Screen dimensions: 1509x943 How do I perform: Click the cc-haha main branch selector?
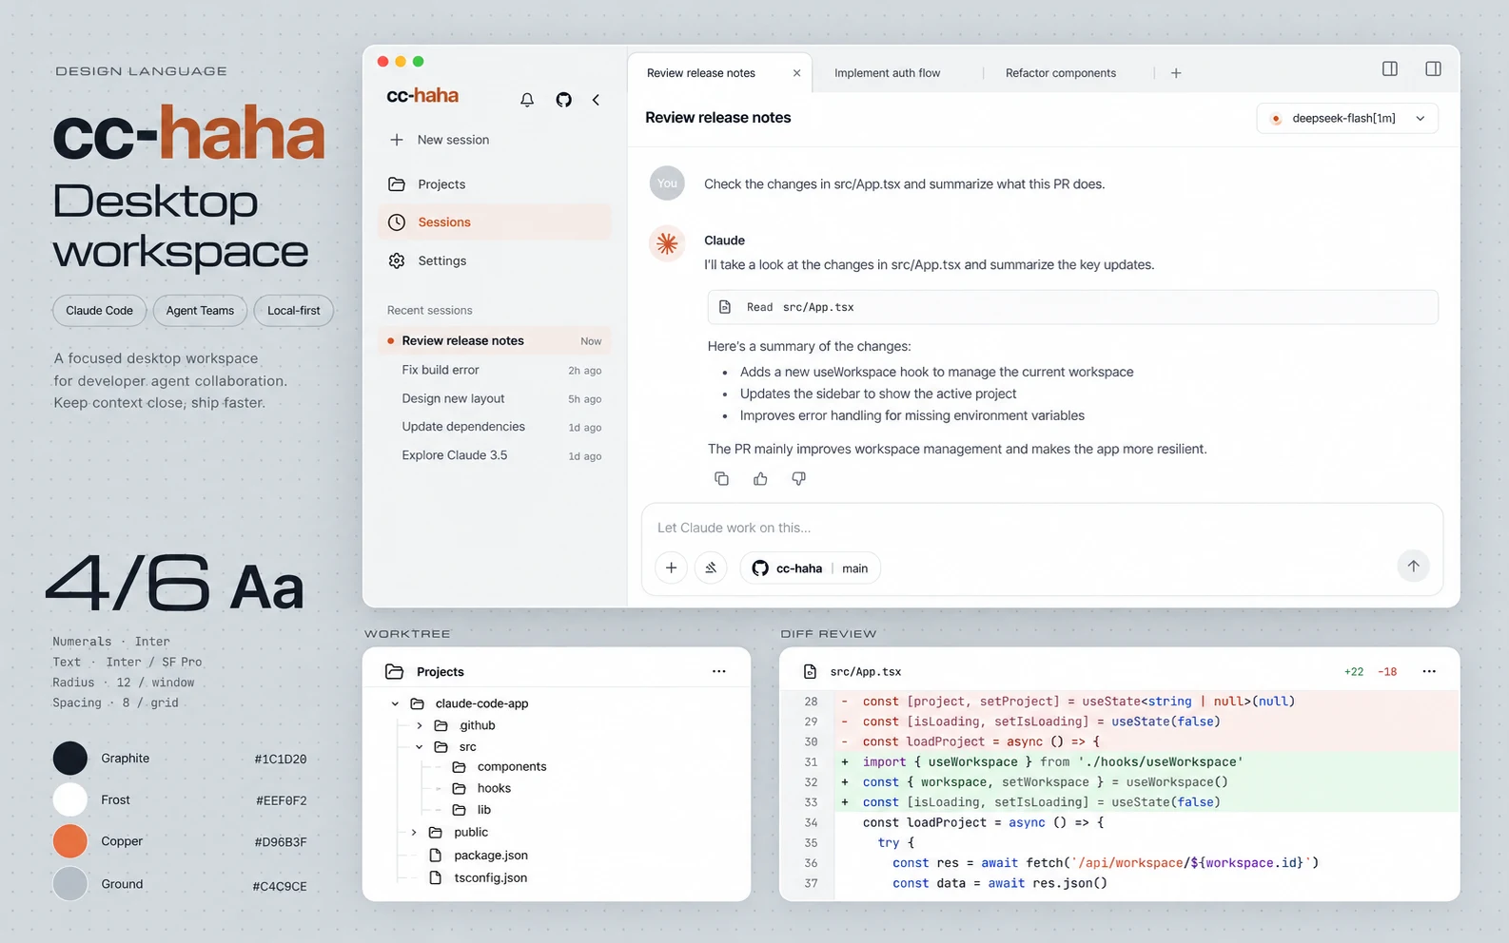[x=811, y=568]
